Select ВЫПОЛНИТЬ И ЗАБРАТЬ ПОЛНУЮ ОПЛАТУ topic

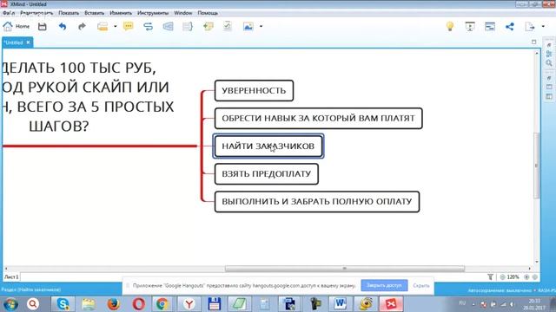tap(317, 202)
